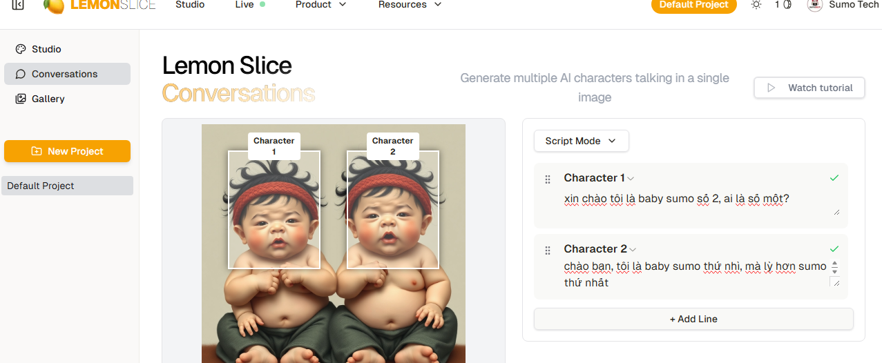Image resolution: width=882 pixels, height=363 pixels.
Task: Expand the Script Mode dropdown
Action: point(581,141)
